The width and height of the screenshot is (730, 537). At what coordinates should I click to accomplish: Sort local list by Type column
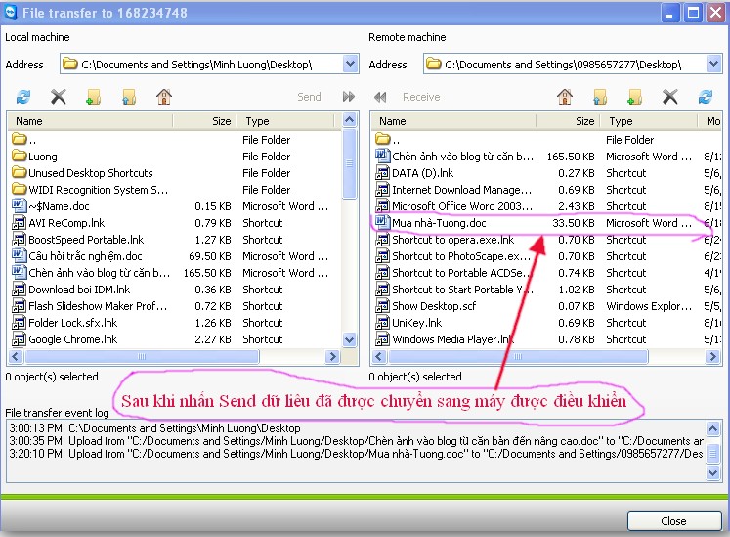pos(286,121)
